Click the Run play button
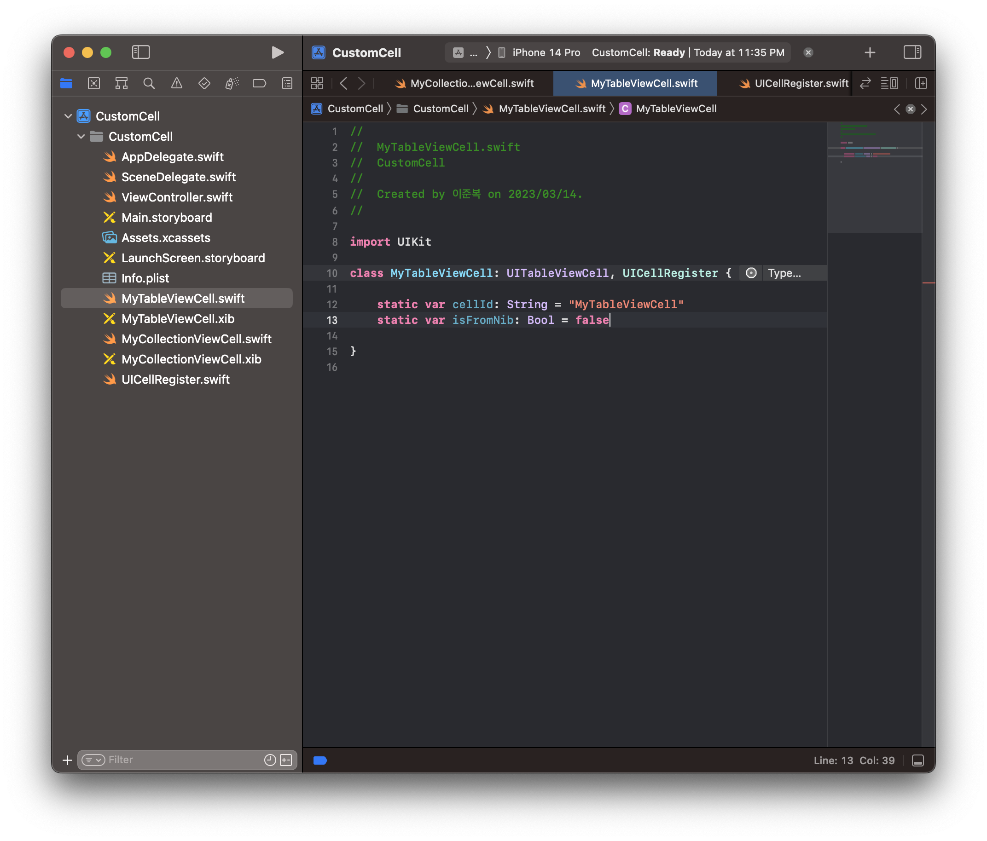This screenshot has width=987, height=841. coord(277,52)
